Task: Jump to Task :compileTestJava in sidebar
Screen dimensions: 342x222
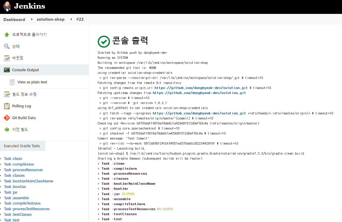Action: [x=22, y=203]
